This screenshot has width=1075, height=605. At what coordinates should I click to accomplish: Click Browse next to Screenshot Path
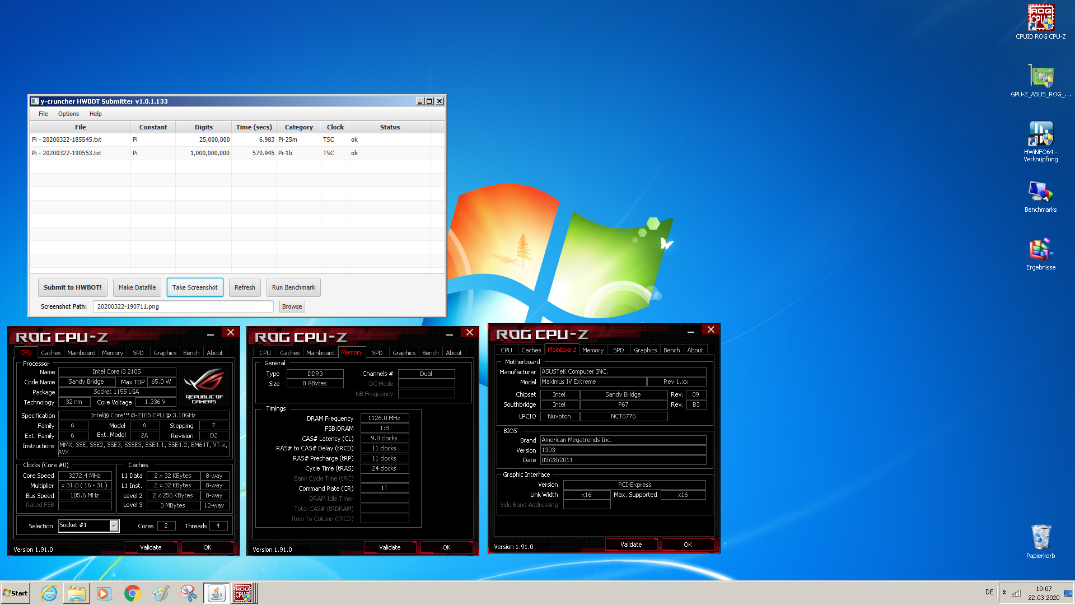[x=292, y=306]
